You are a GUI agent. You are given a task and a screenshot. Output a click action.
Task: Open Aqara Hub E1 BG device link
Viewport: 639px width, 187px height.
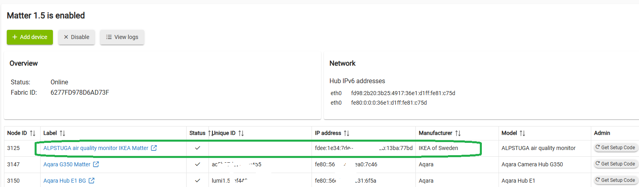coord(64,181)
